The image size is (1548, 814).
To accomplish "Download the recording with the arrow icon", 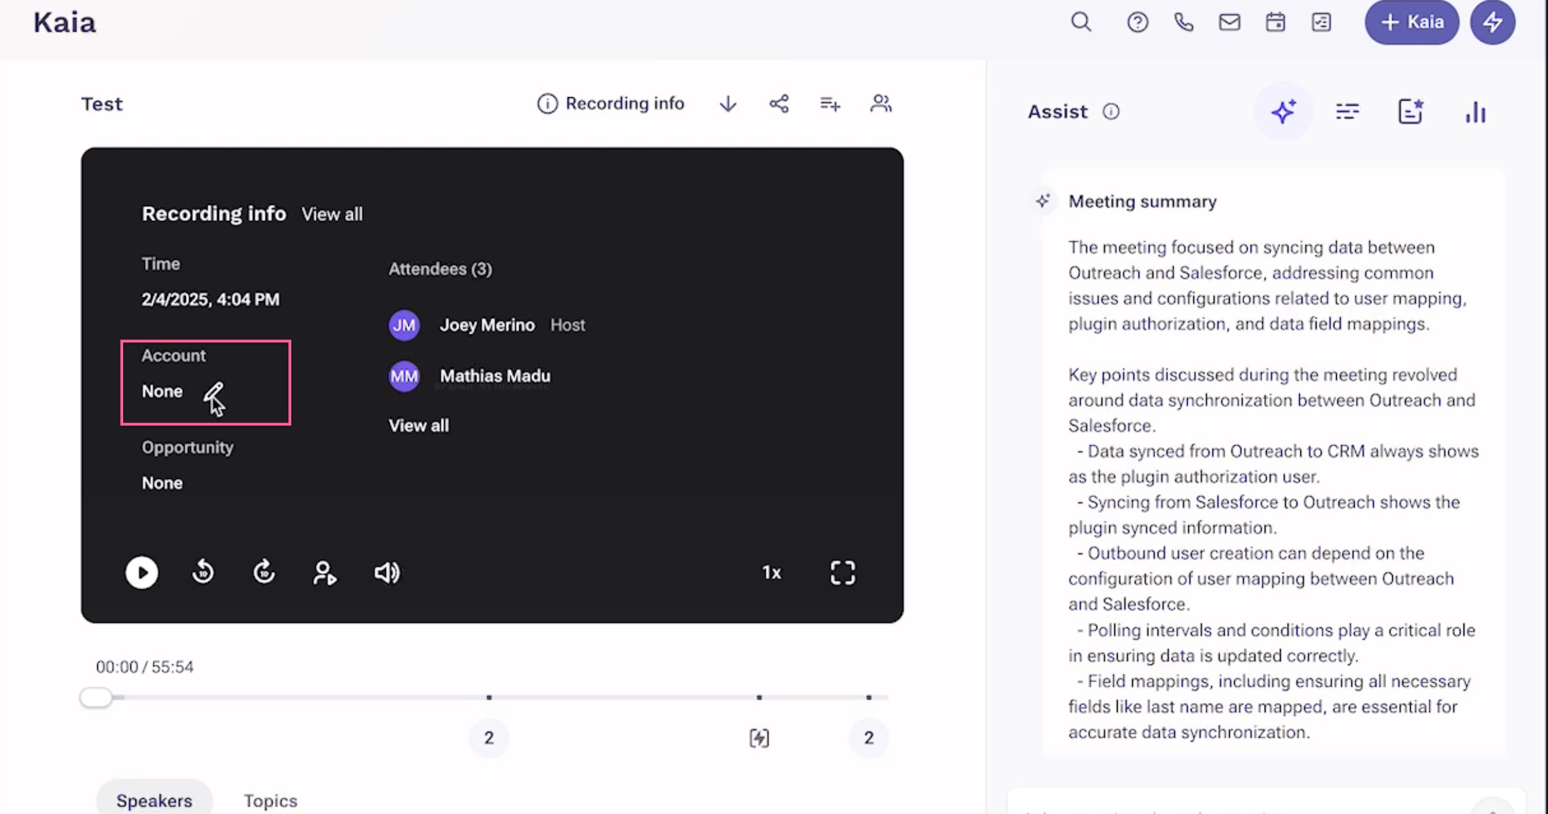I will 728,103.
